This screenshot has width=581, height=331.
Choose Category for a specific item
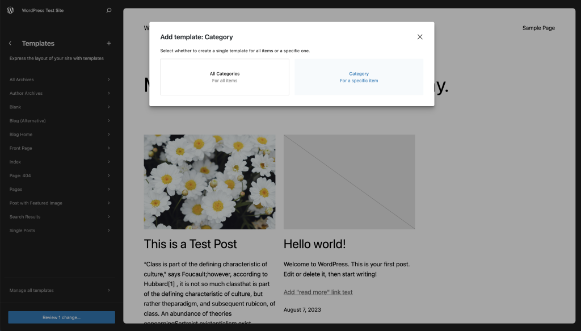point(359,77)
